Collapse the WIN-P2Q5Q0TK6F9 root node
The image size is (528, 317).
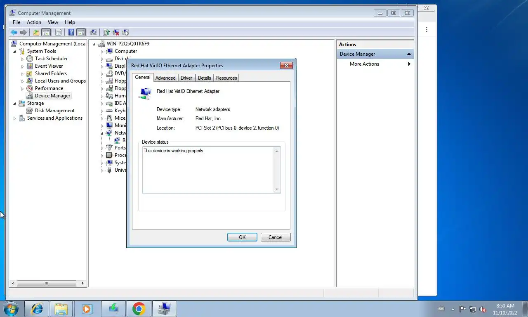94,44
